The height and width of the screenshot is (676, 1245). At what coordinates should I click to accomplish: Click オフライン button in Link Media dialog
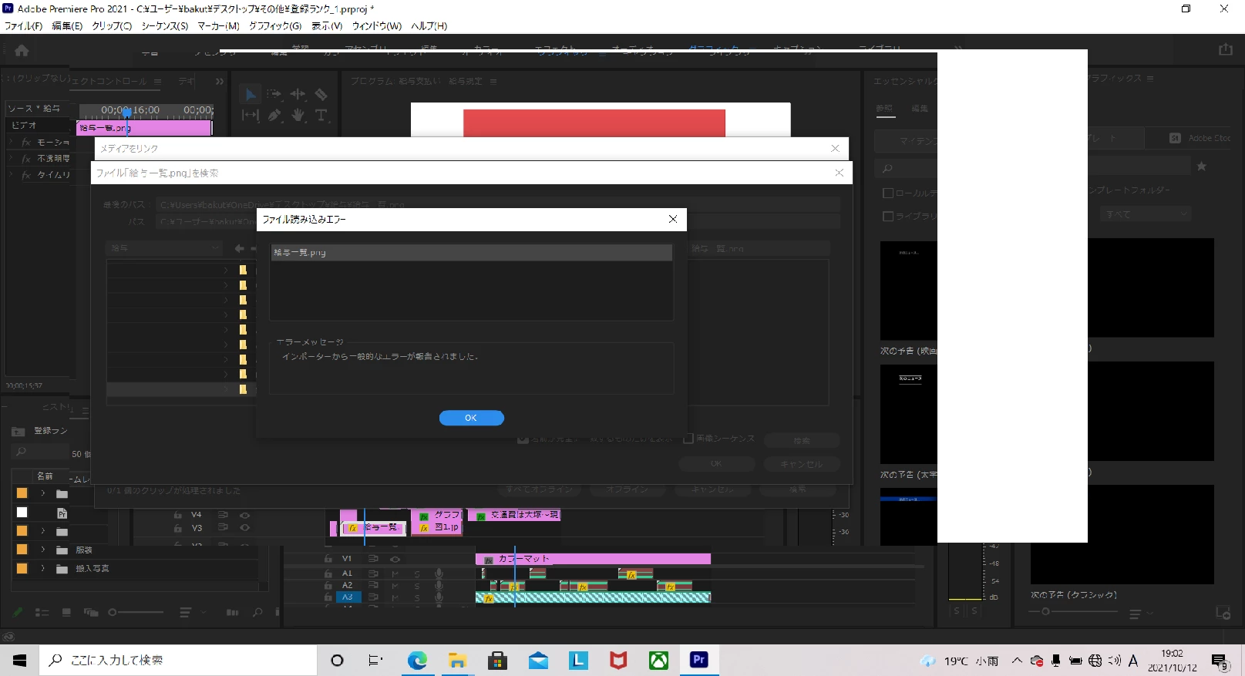pos(627,489)
